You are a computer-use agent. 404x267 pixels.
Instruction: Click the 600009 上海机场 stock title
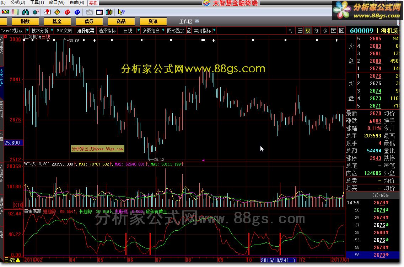(374, 31)
